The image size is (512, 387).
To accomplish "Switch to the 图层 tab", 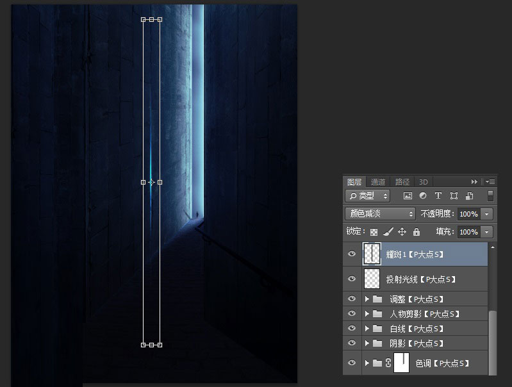I will click(354, 182).
